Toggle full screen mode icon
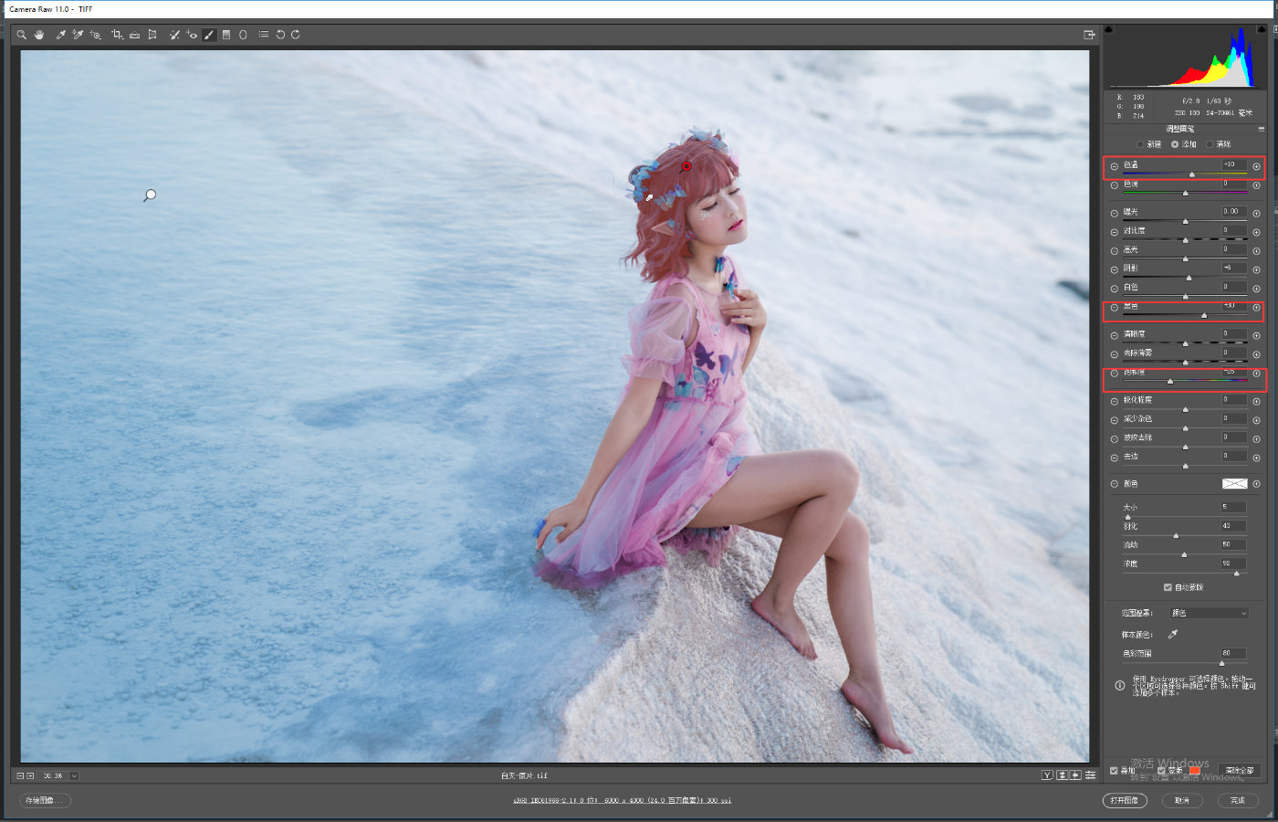The height and width of the screenshot is (822, 1278). coord(1089,35)
